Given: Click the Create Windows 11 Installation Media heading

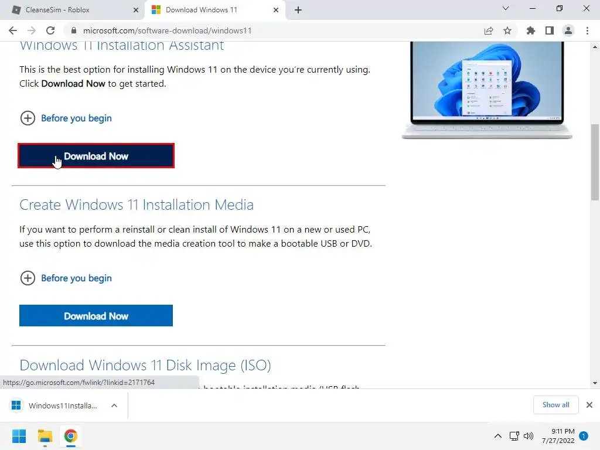Looking at the screenshot, I should (x=137, y=204).
